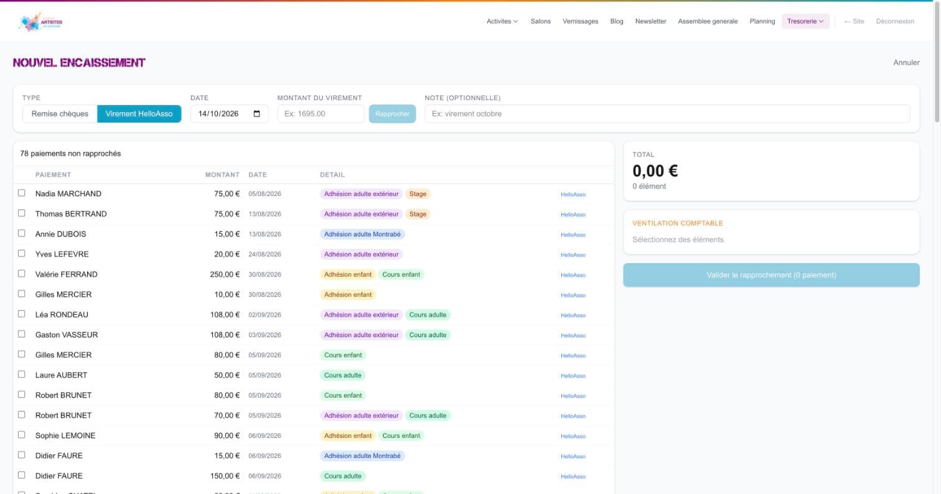The height and width of the screenshot is (494, 941).
Task: Click the 150,00 € amount for Didier FAURE
Action: [225, 476]
